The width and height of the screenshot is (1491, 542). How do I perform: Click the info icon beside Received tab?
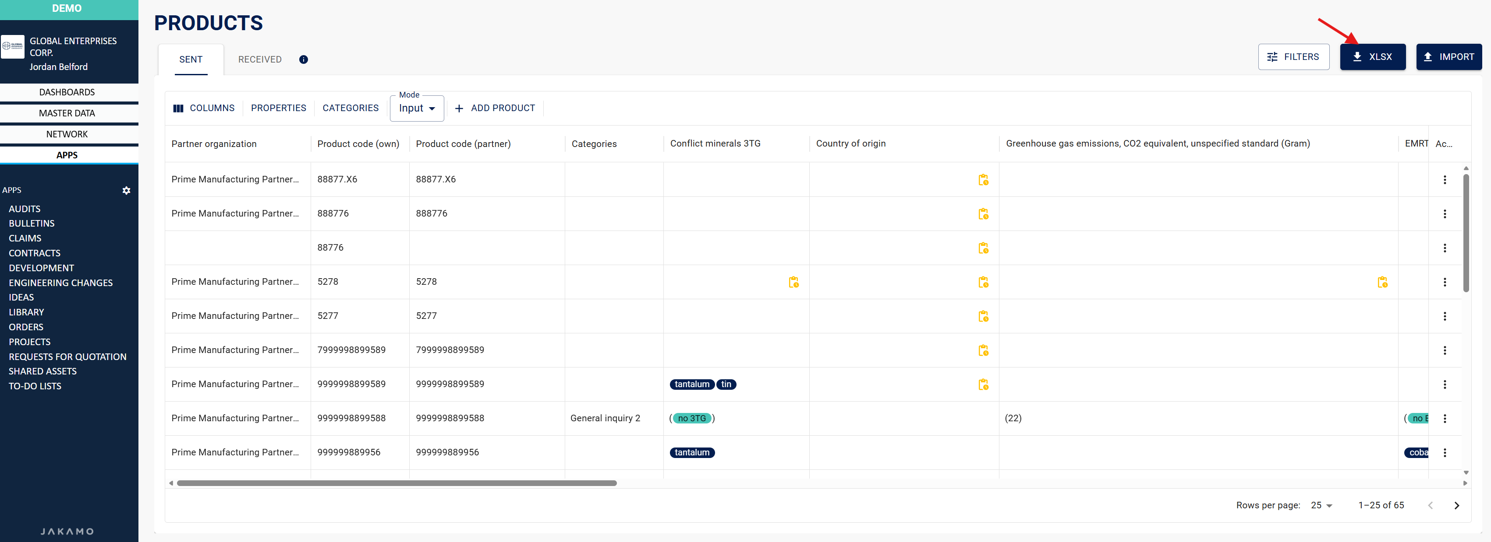click(x=303, y=59)
